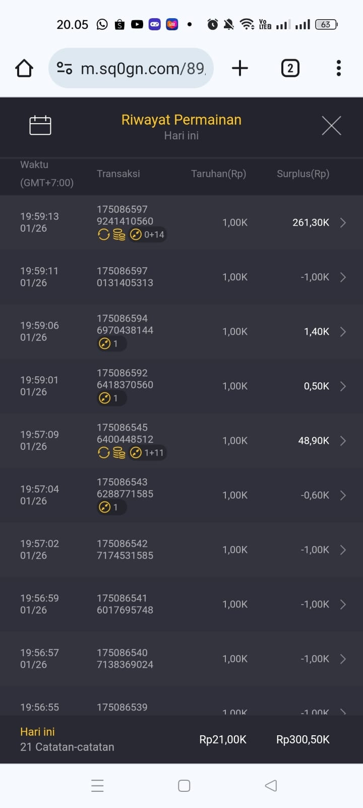This screenshot has height=808, width=363.
Task: Open the browser three-dot menu
Action: point(338,68)
